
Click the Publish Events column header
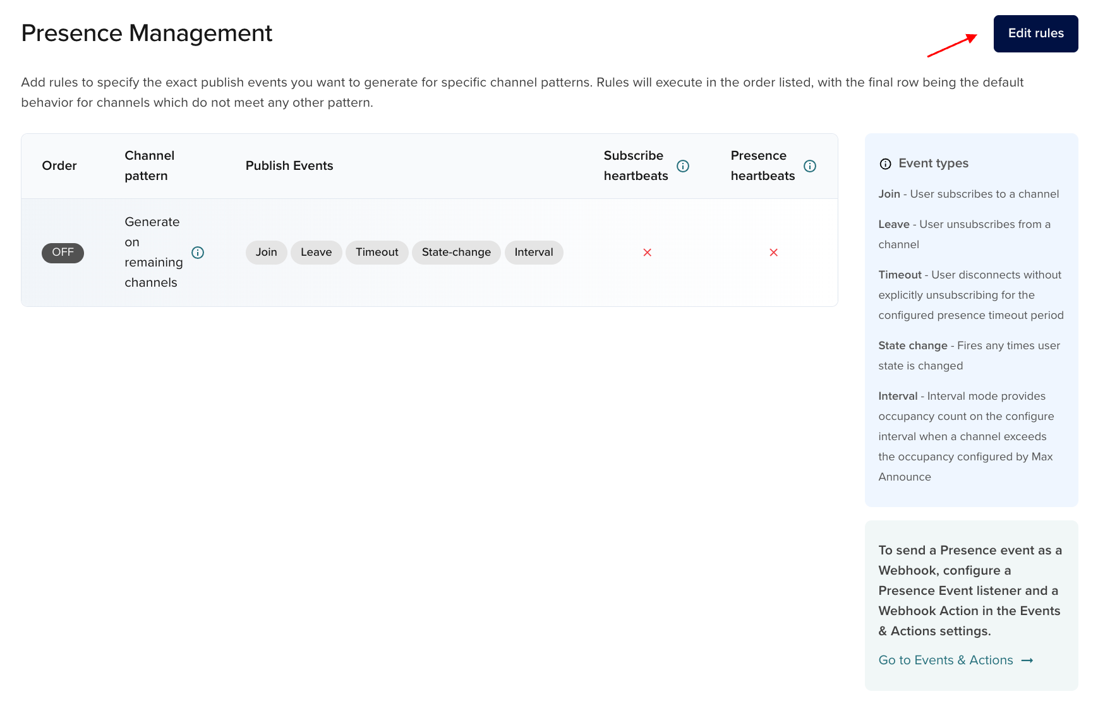coord(289,165)
